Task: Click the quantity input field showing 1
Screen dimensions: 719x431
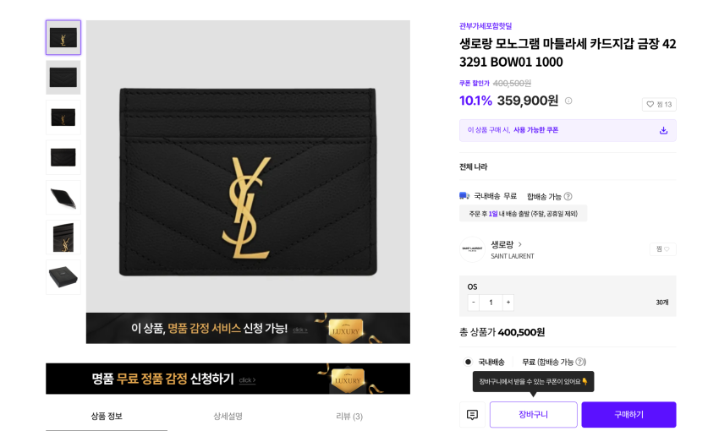Action: pos(491,303)
